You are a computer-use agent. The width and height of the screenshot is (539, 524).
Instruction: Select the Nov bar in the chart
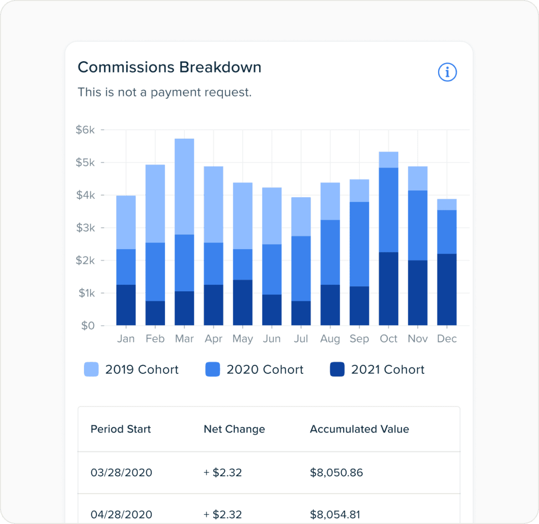coord(418,246)
